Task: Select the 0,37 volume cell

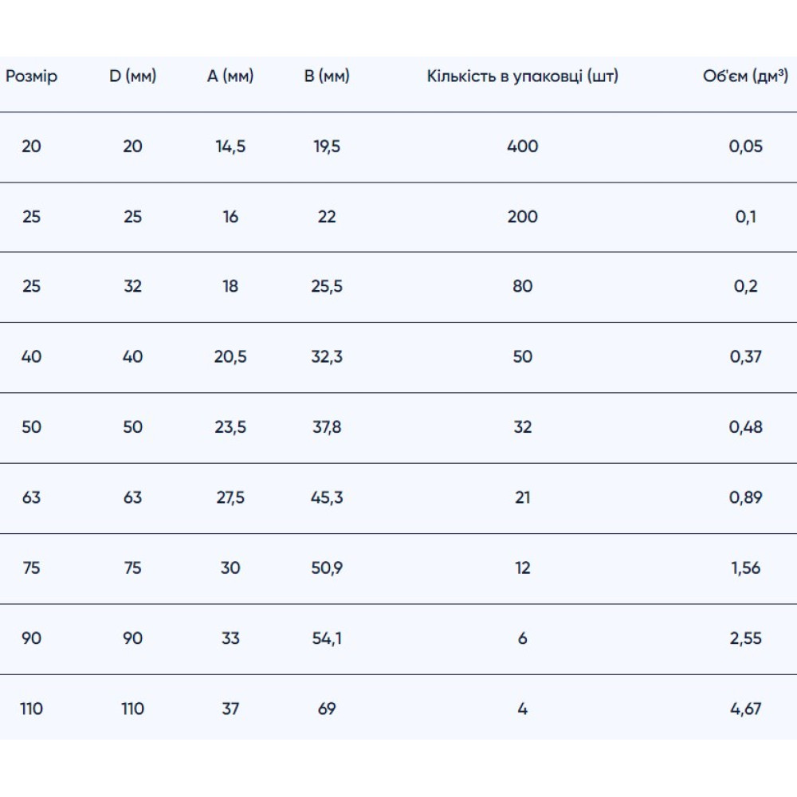Action: 746,357
